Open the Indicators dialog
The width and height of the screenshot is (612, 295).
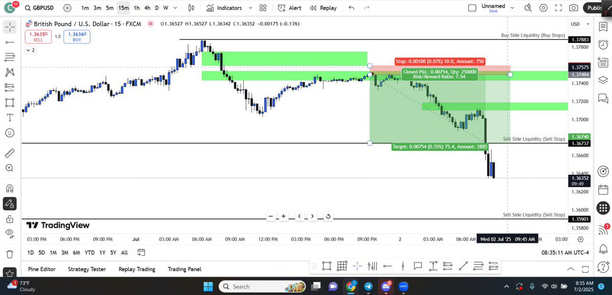coord(224,8)
